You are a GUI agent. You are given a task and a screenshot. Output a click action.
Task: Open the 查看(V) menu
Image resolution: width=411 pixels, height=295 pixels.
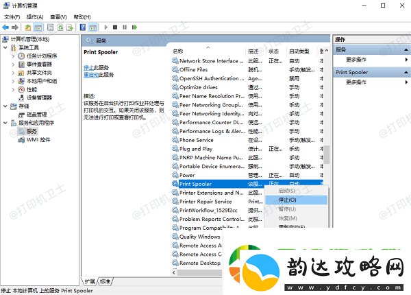tap(58, 17)
